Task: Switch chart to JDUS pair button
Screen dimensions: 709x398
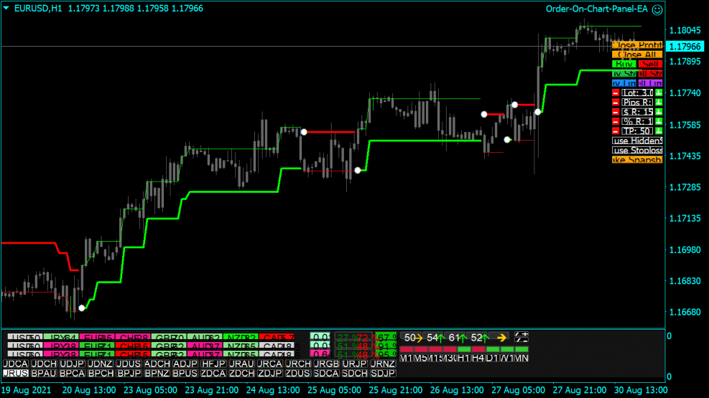Action: coord(129,364)
